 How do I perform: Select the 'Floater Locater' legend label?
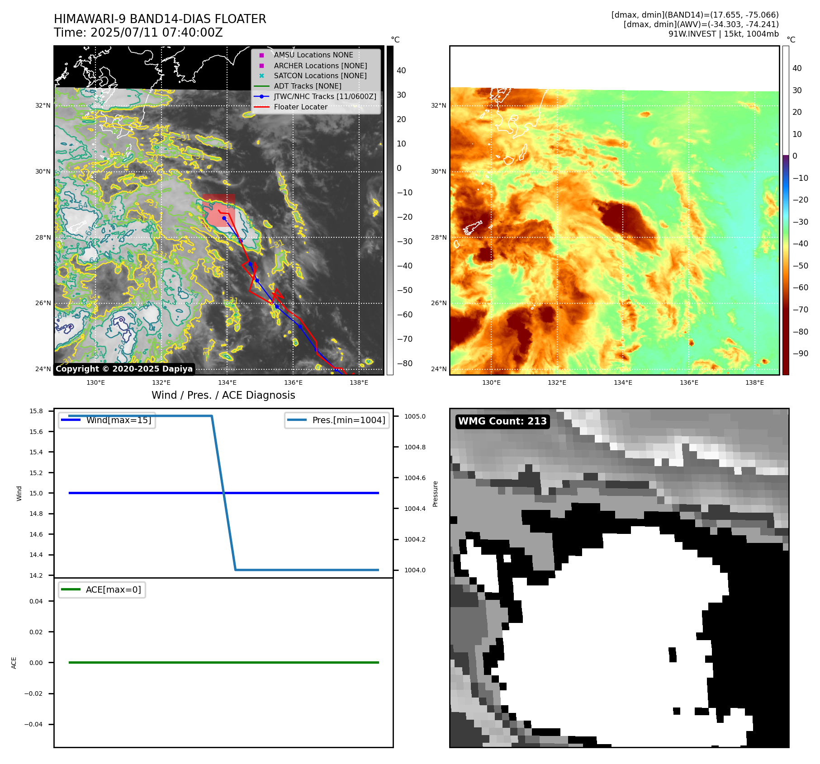pos(301,107)
